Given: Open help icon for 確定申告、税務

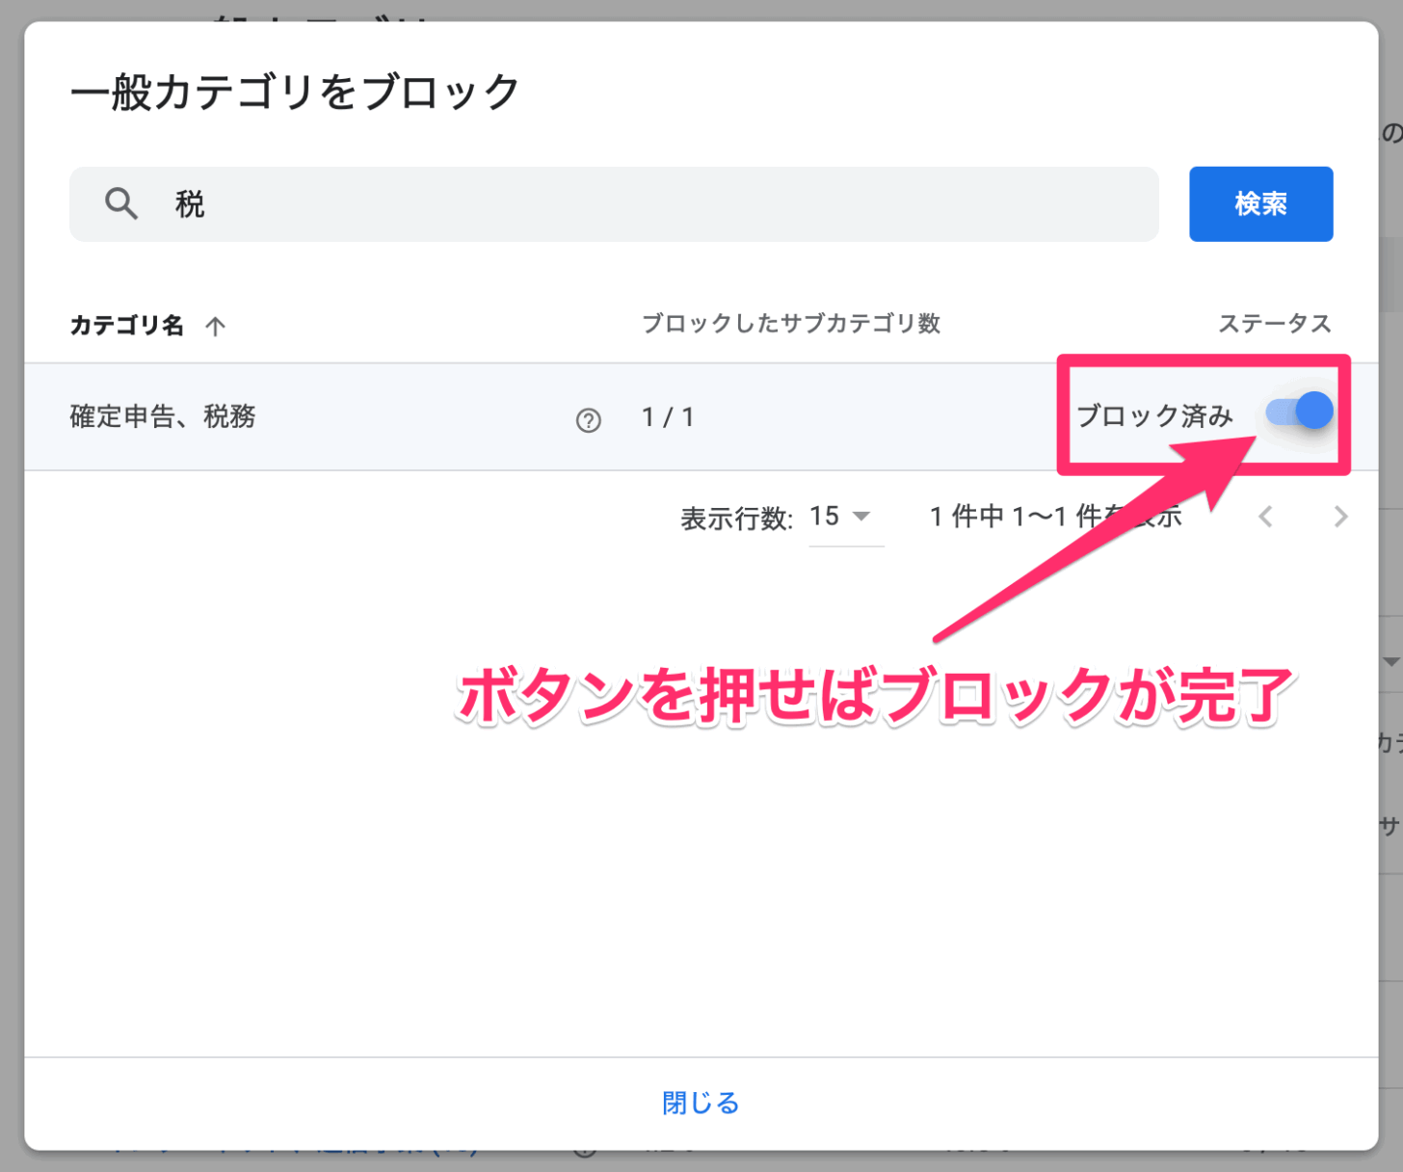Looking at the screenshot, I should 588,420.
